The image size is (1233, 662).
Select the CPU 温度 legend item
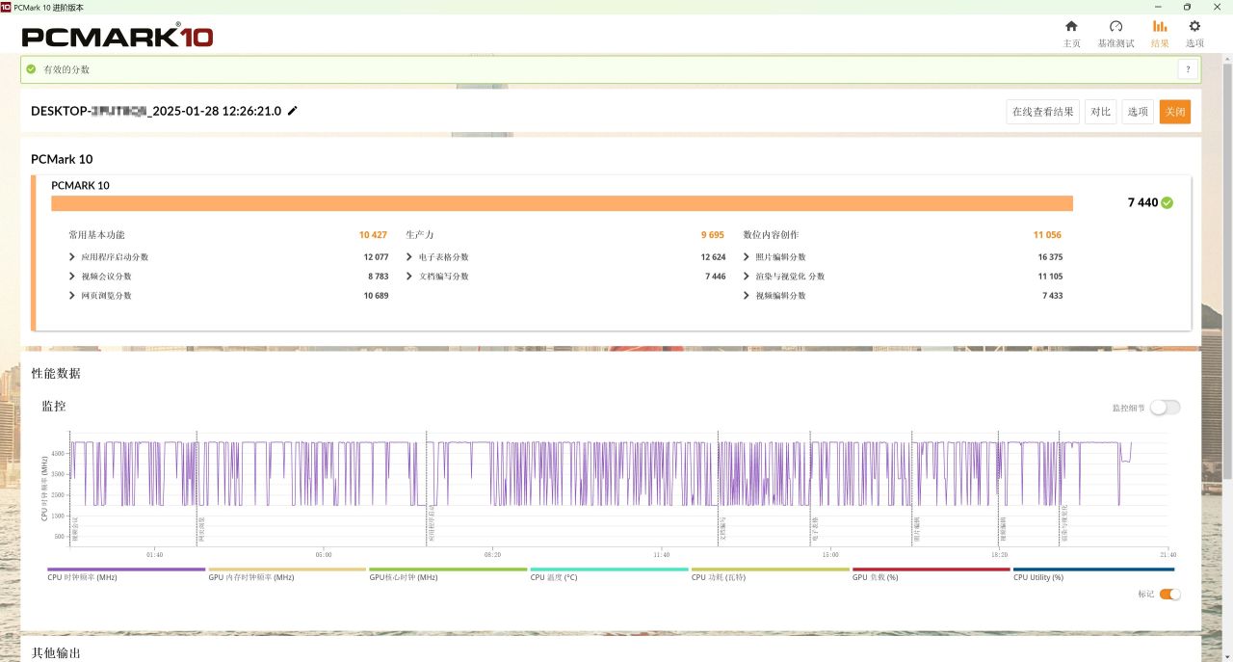609,573
